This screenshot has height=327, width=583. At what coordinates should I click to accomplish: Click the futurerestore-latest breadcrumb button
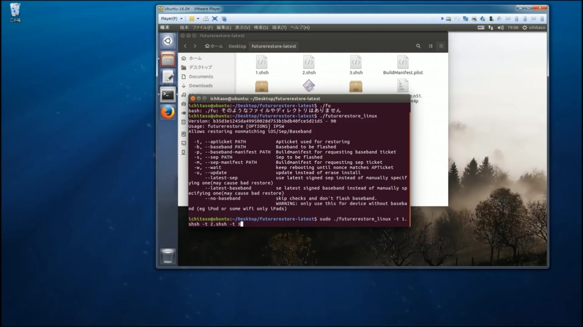point(274,46)
